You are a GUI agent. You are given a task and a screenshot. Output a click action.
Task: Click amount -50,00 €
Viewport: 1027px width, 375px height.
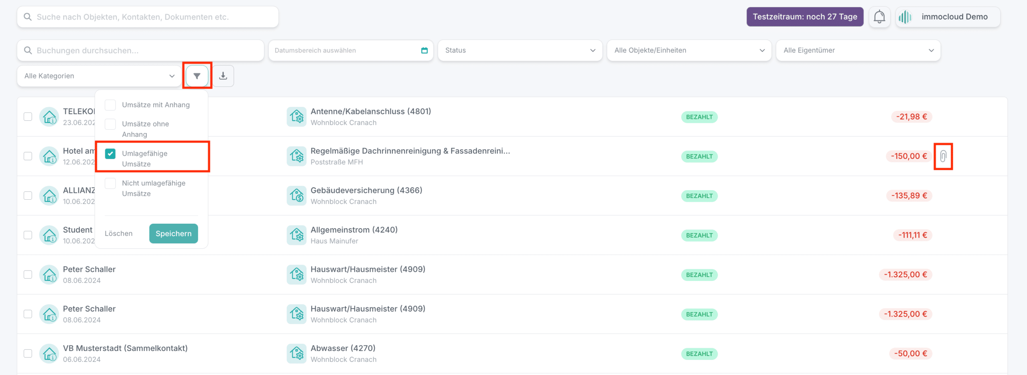click(x=911, y=354)
